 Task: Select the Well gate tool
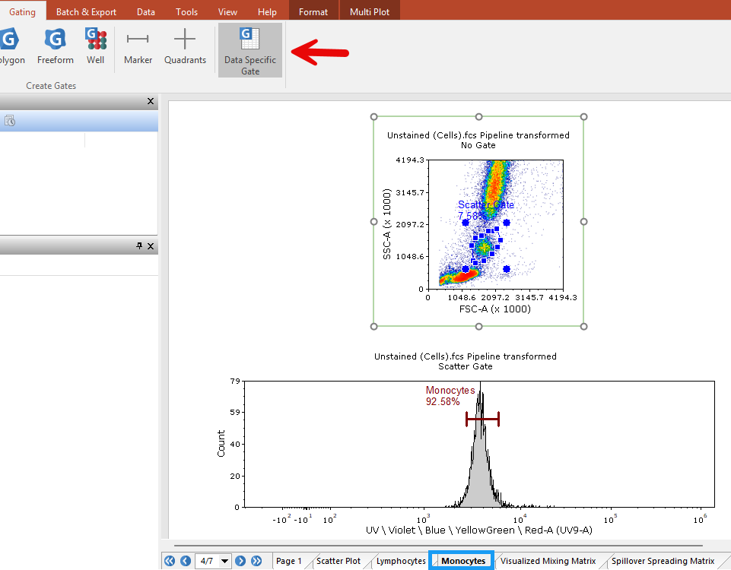click(95, 46)
